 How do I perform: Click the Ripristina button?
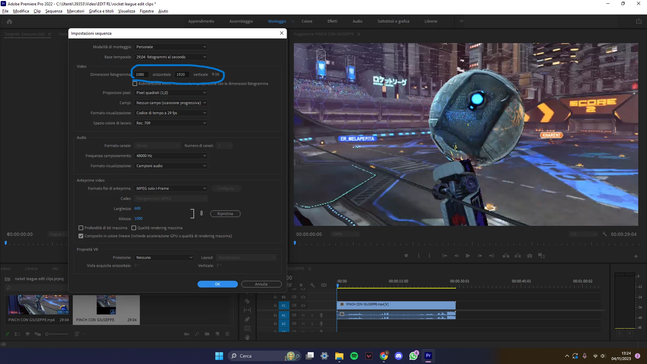coord(225,214)
